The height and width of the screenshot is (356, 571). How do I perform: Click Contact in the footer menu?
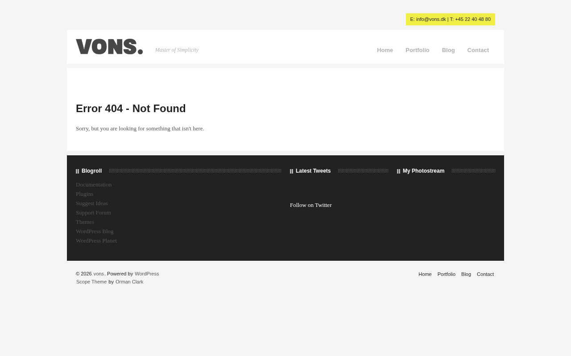pyautogui.click(x=485, y=274)
